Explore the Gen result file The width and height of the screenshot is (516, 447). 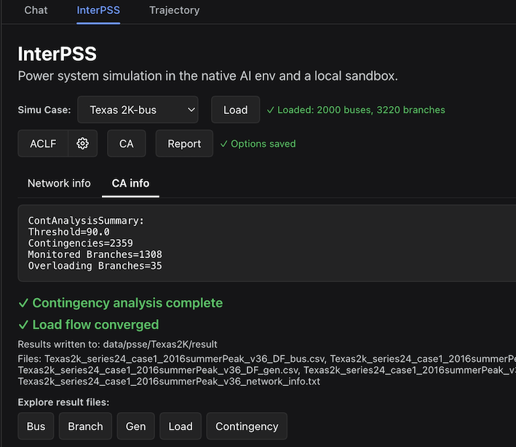[135, 426]
